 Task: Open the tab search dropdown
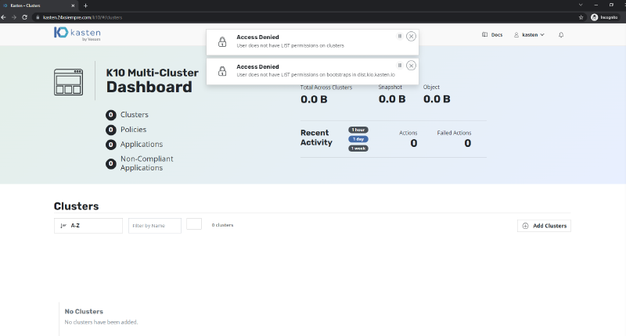(581, 5)
